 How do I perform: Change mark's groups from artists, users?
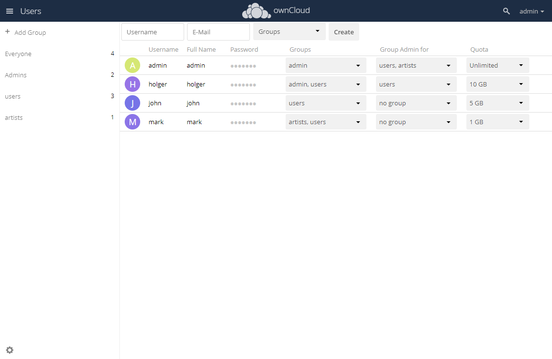pyautogui.click(x=325, y=122)
